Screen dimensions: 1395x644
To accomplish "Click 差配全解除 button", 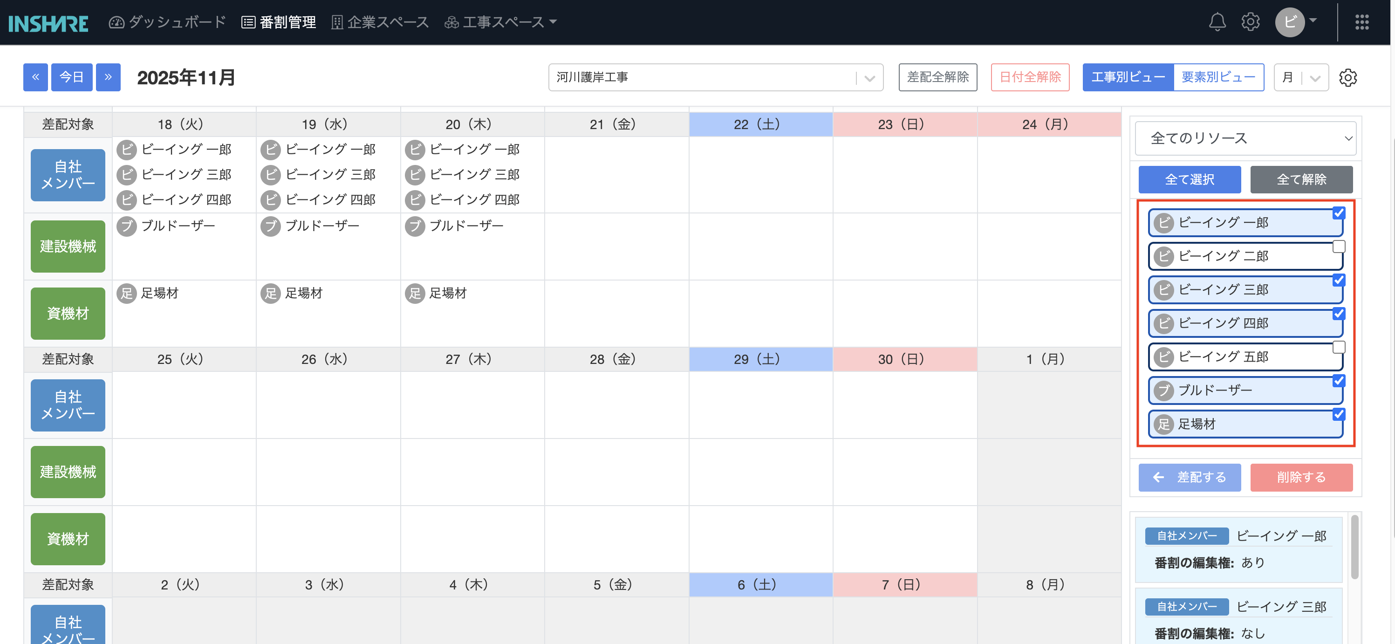I will coord(938,77).
